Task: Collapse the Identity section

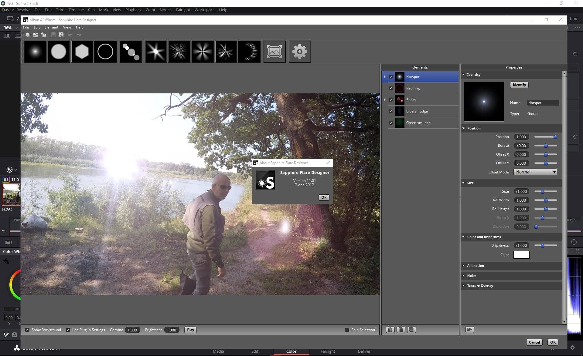Action: point(463,75)
